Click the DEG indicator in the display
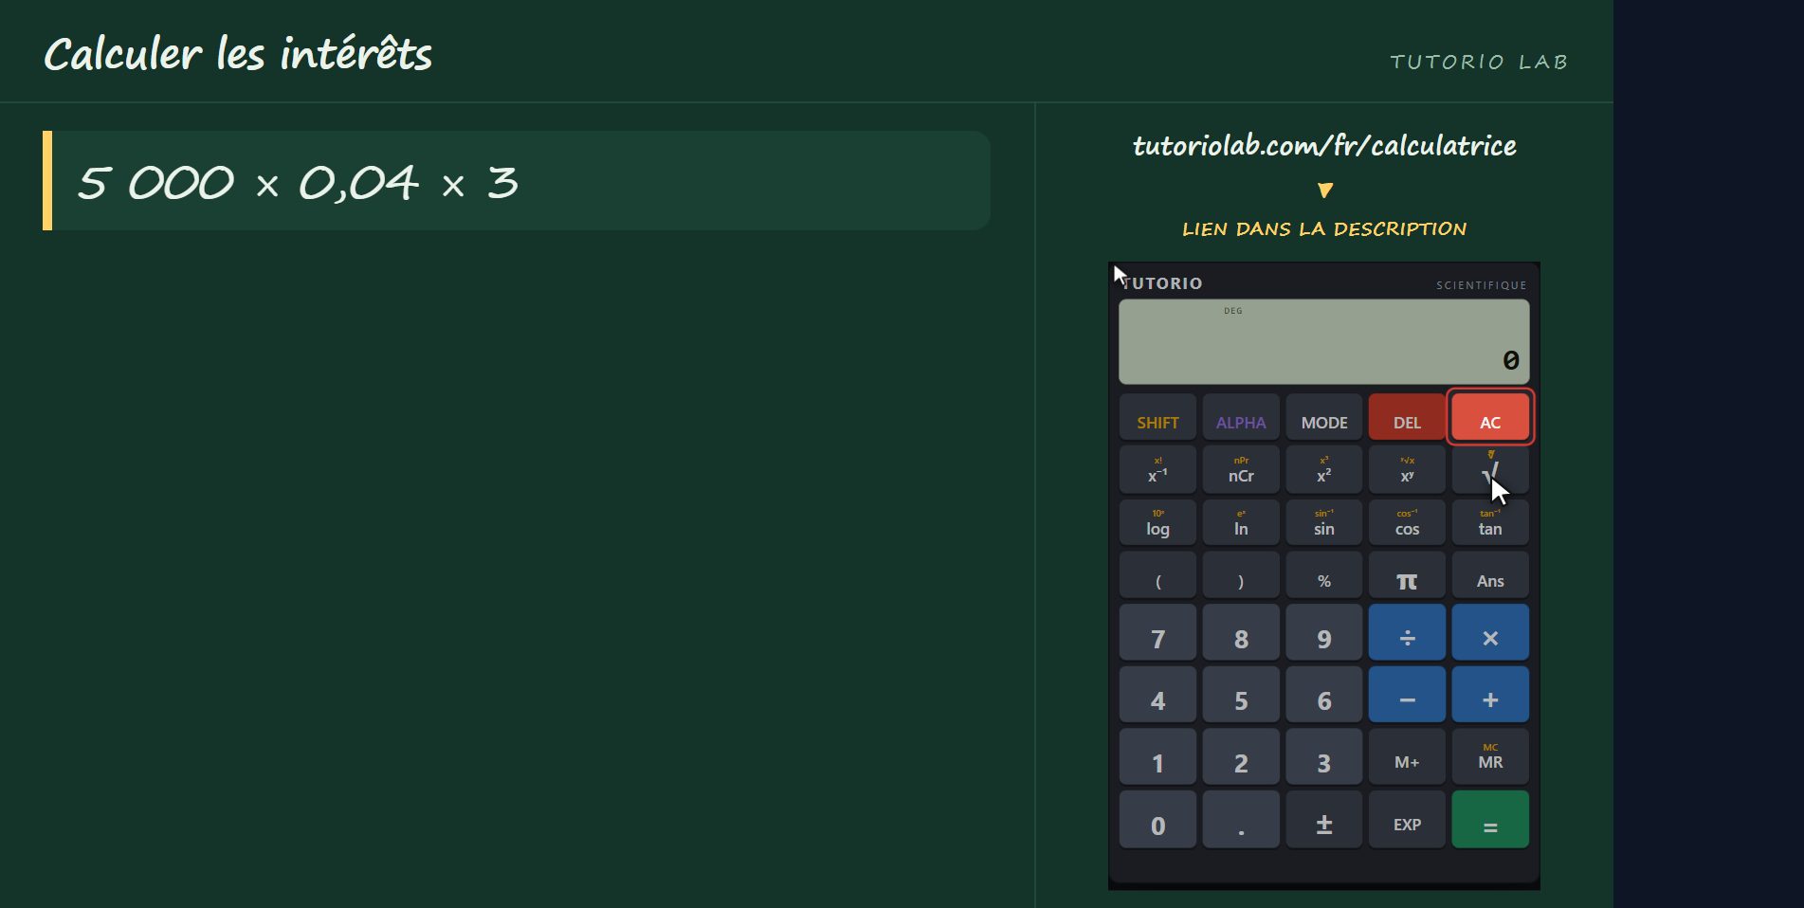Image resolution: width=1804 pixels, height=908 pixels. tap(1233, 311)
